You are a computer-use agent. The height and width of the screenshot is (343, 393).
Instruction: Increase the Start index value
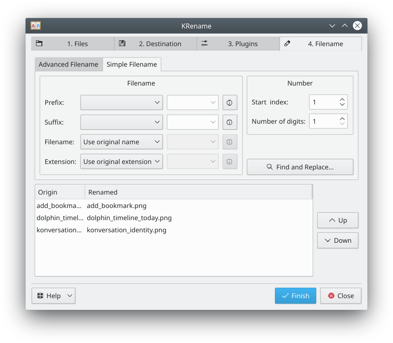[x=342, y=100]
